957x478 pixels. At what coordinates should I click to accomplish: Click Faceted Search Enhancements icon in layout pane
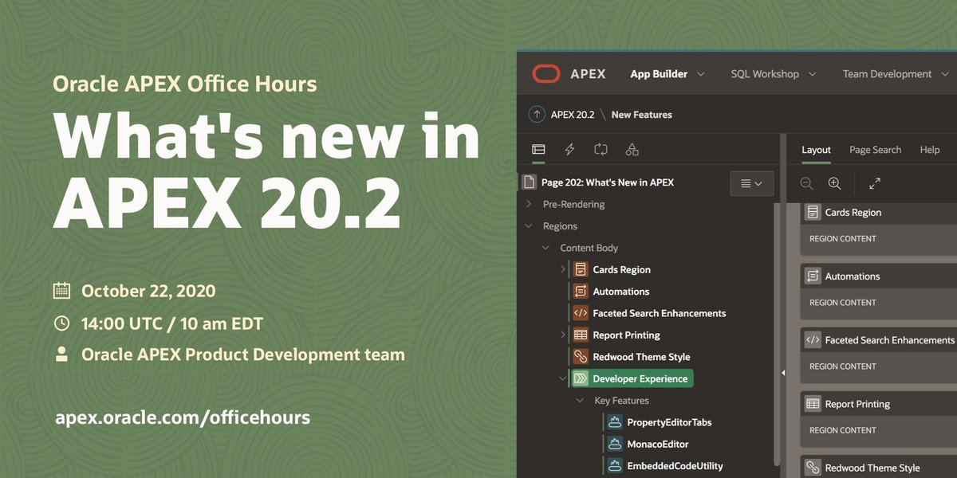click(813, 340)
